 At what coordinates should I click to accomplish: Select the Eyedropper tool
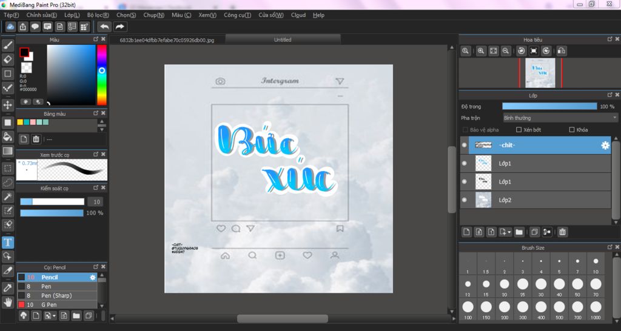8,288
